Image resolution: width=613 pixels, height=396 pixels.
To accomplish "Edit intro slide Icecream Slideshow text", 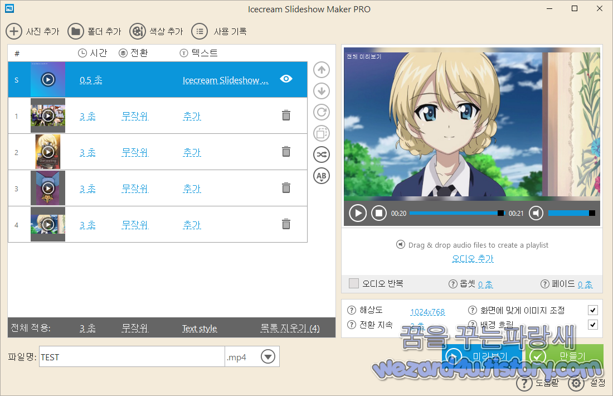I will point(226,80).
